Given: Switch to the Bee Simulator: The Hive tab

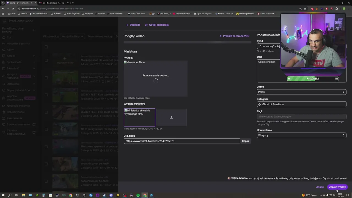Looking at the screenshot, I should point(53,3).
